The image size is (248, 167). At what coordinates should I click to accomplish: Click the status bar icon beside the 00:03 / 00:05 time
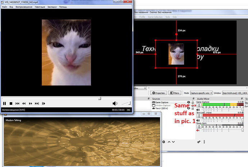point(129,110)
